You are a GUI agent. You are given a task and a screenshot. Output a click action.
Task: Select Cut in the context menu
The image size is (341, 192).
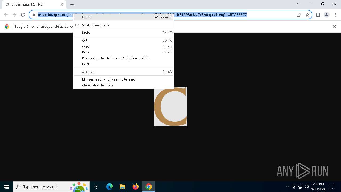point(123,41)
